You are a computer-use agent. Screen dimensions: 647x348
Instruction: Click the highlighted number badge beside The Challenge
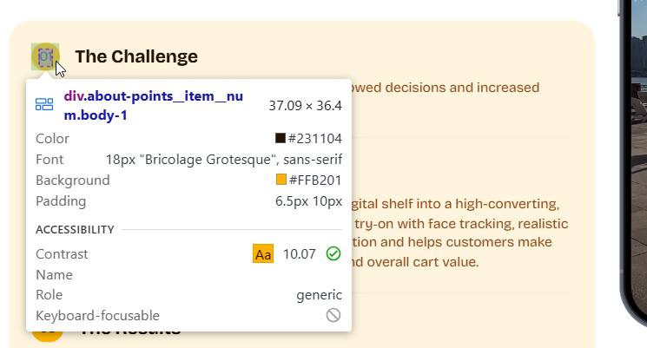(44, 56)
